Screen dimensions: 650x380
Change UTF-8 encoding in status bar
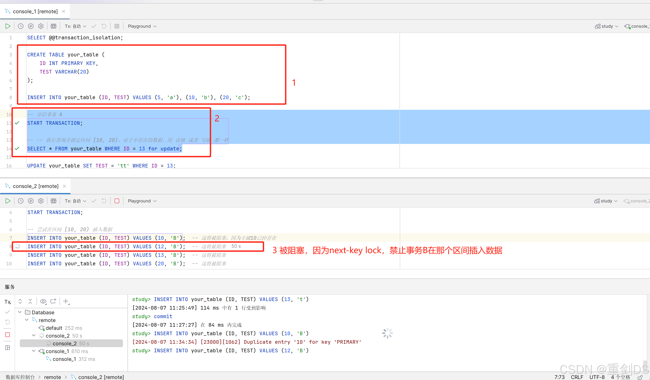pyautogui.click(x=597, y=377)
